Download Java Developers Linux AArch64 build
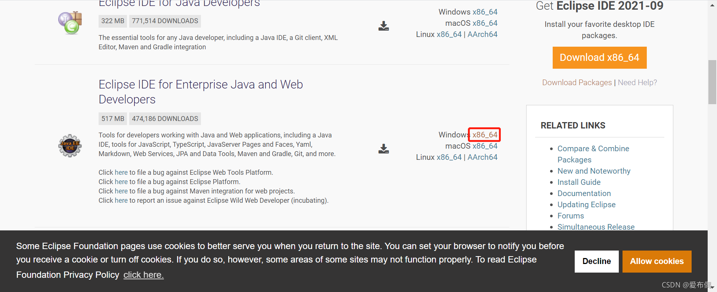The image size is (717, 292). pyautogui.click(x=482, y=34)
